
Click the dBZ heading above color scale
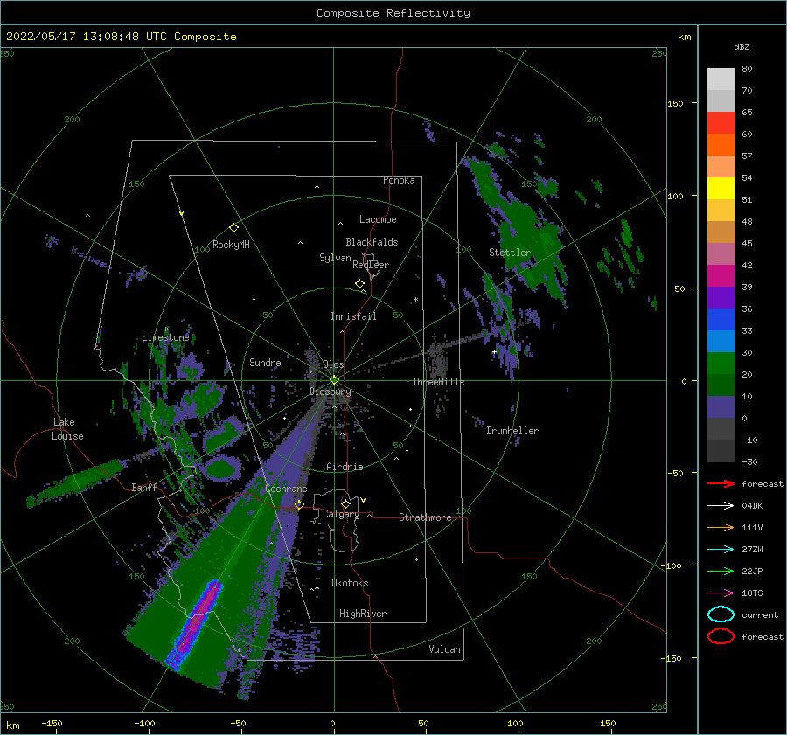click(x=742, y=46)
